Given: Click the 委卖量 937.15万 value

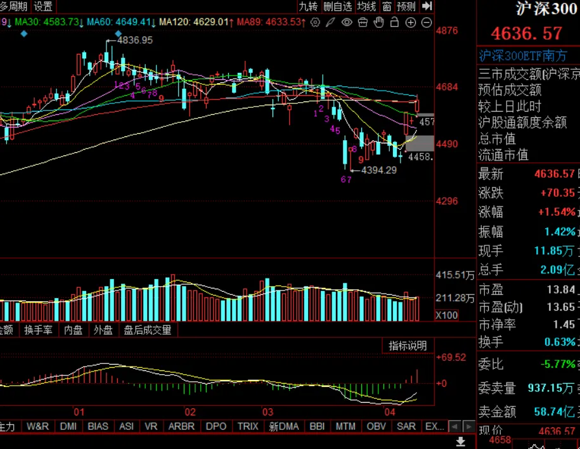Looking at the screenshot, I should click(x=551, y=388).
